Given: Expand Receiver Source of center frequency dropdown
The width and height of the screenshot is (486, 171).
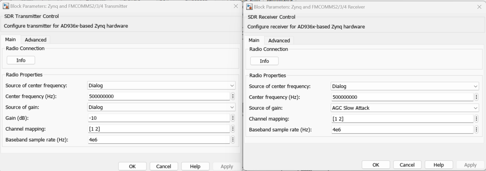Looking at the screenshot, I should coord(405,86).
